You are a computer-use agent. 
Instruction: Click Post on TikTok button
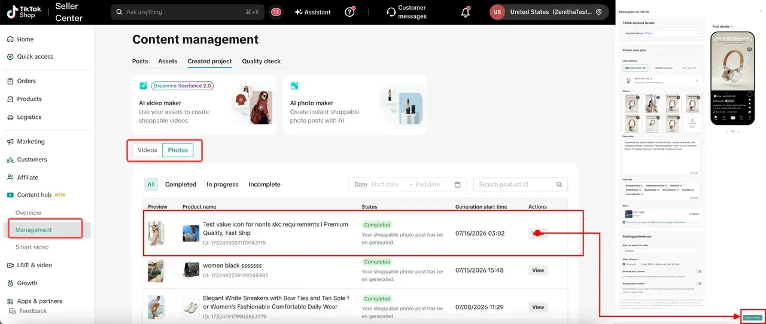[x=753, y=317]
